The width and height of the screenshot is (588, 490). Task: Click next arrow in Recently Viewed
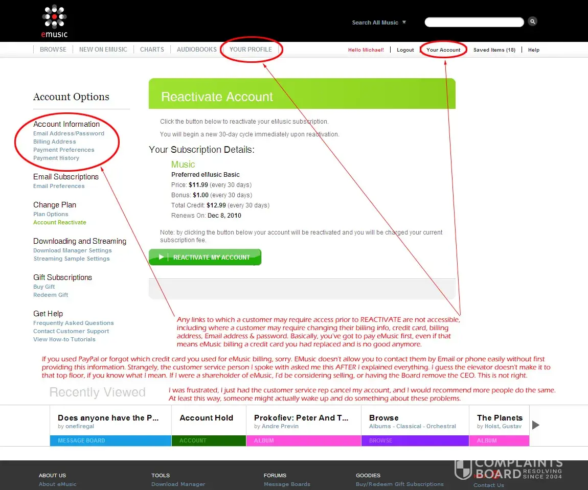(x=536, y=425)
